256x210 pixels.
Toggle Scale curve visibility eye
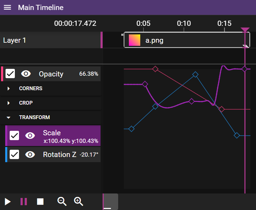[30, 136]
